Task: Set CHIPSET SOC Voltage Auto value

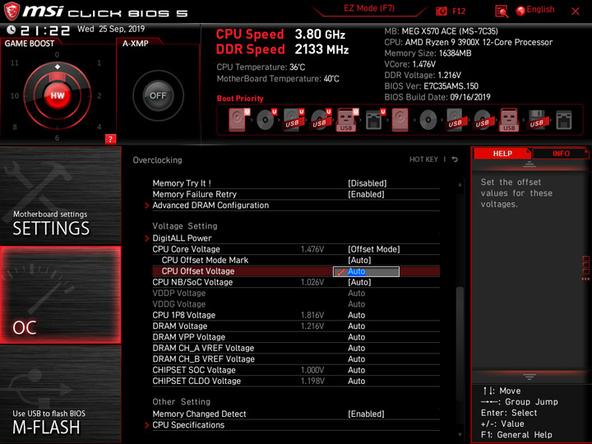Action: click(356, 370)
